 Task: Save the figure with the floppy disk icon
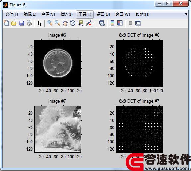tap(22, 23)
